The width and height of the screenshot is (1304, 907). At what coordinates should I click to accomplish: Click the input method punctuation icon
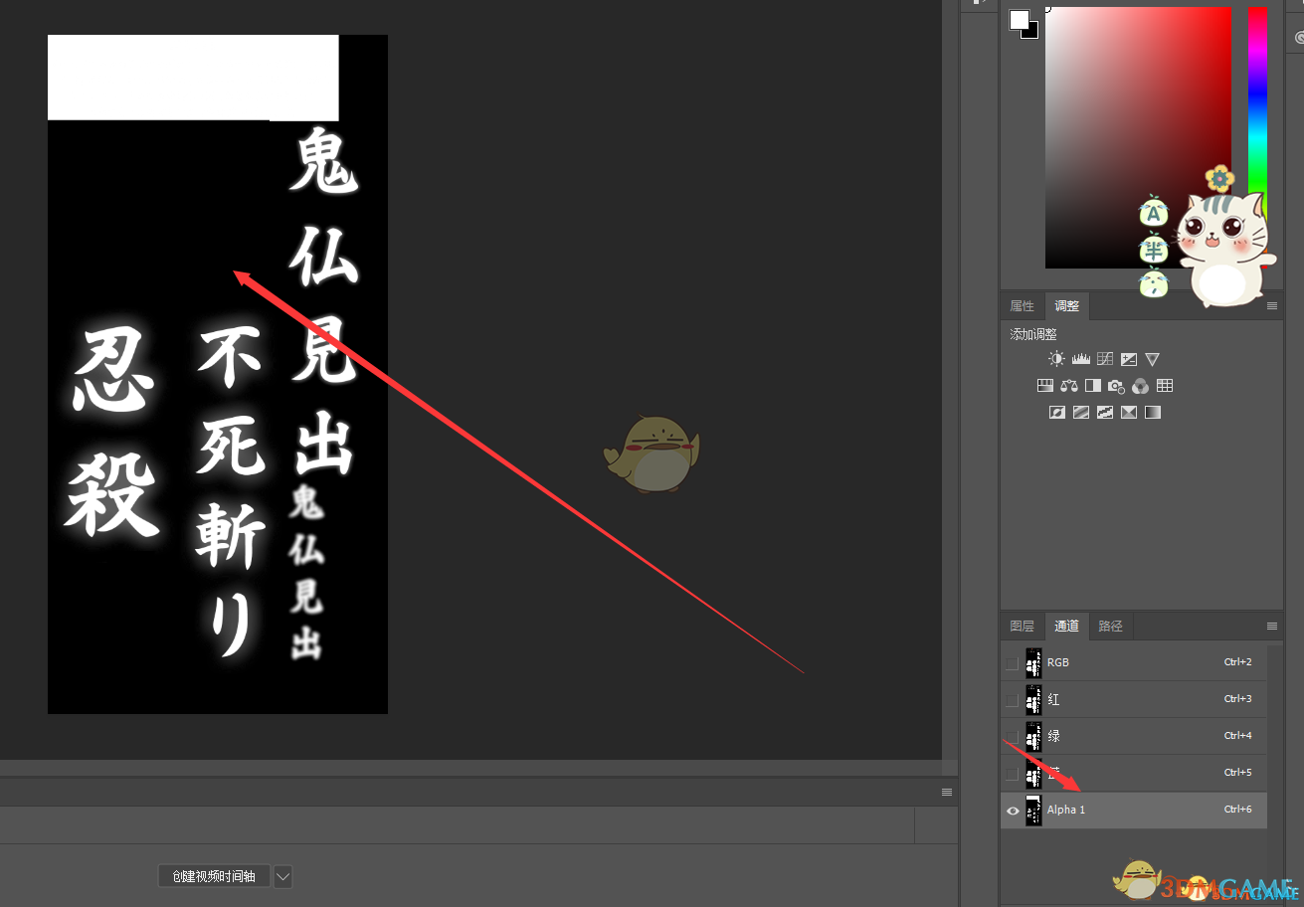point(1153,283)
